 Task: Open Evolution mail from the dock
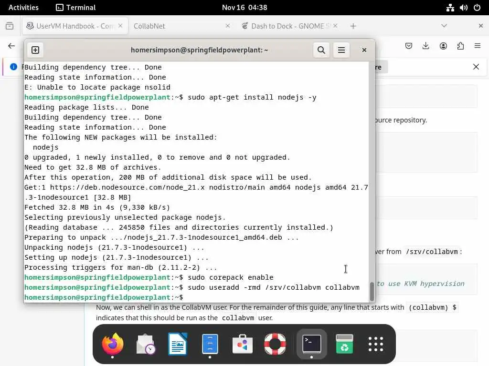(x=145, y=344)
